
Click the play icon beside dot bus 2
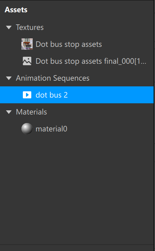[x=27, y=95]
